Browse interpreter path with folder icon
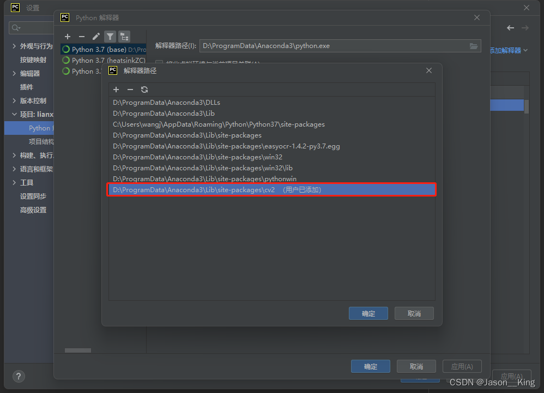 (474, 46)
